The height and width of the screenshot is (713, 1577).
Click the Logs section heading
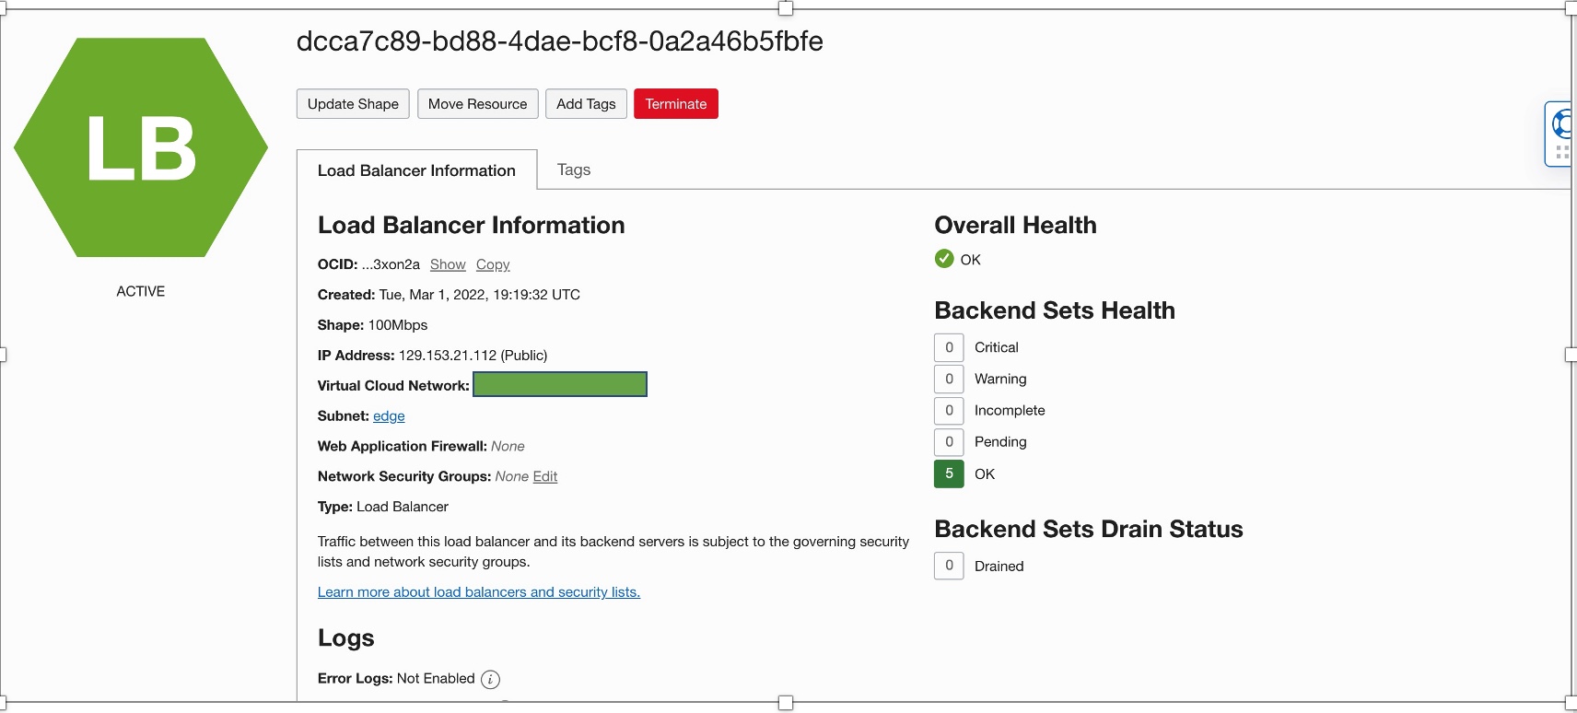[x=346, y=638]
